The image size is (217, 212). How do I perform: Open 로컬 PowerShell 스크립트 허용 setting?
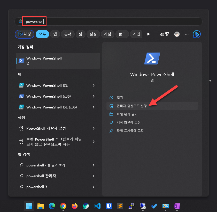click(58, 142)
